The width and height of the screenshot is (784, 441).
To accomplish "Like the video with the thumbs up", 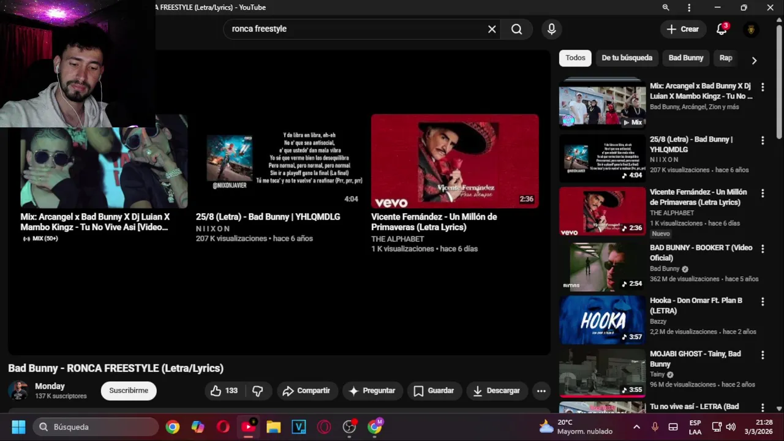I will pos(224,391).
